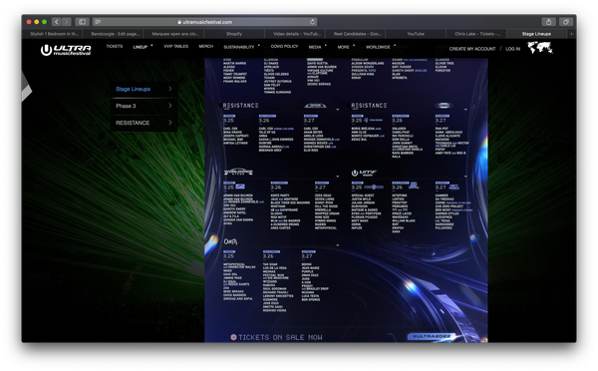Viewport: 598px width, 371px height.
Task: Click the pink triangle in the Oasis row
Action: 338,245
